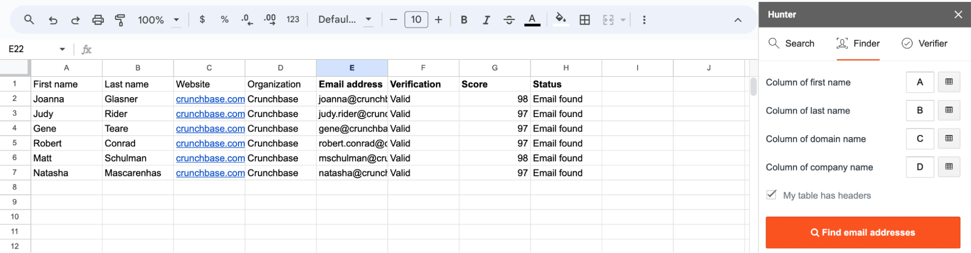
Task: Open the borders tool
Action: point(585,20)
